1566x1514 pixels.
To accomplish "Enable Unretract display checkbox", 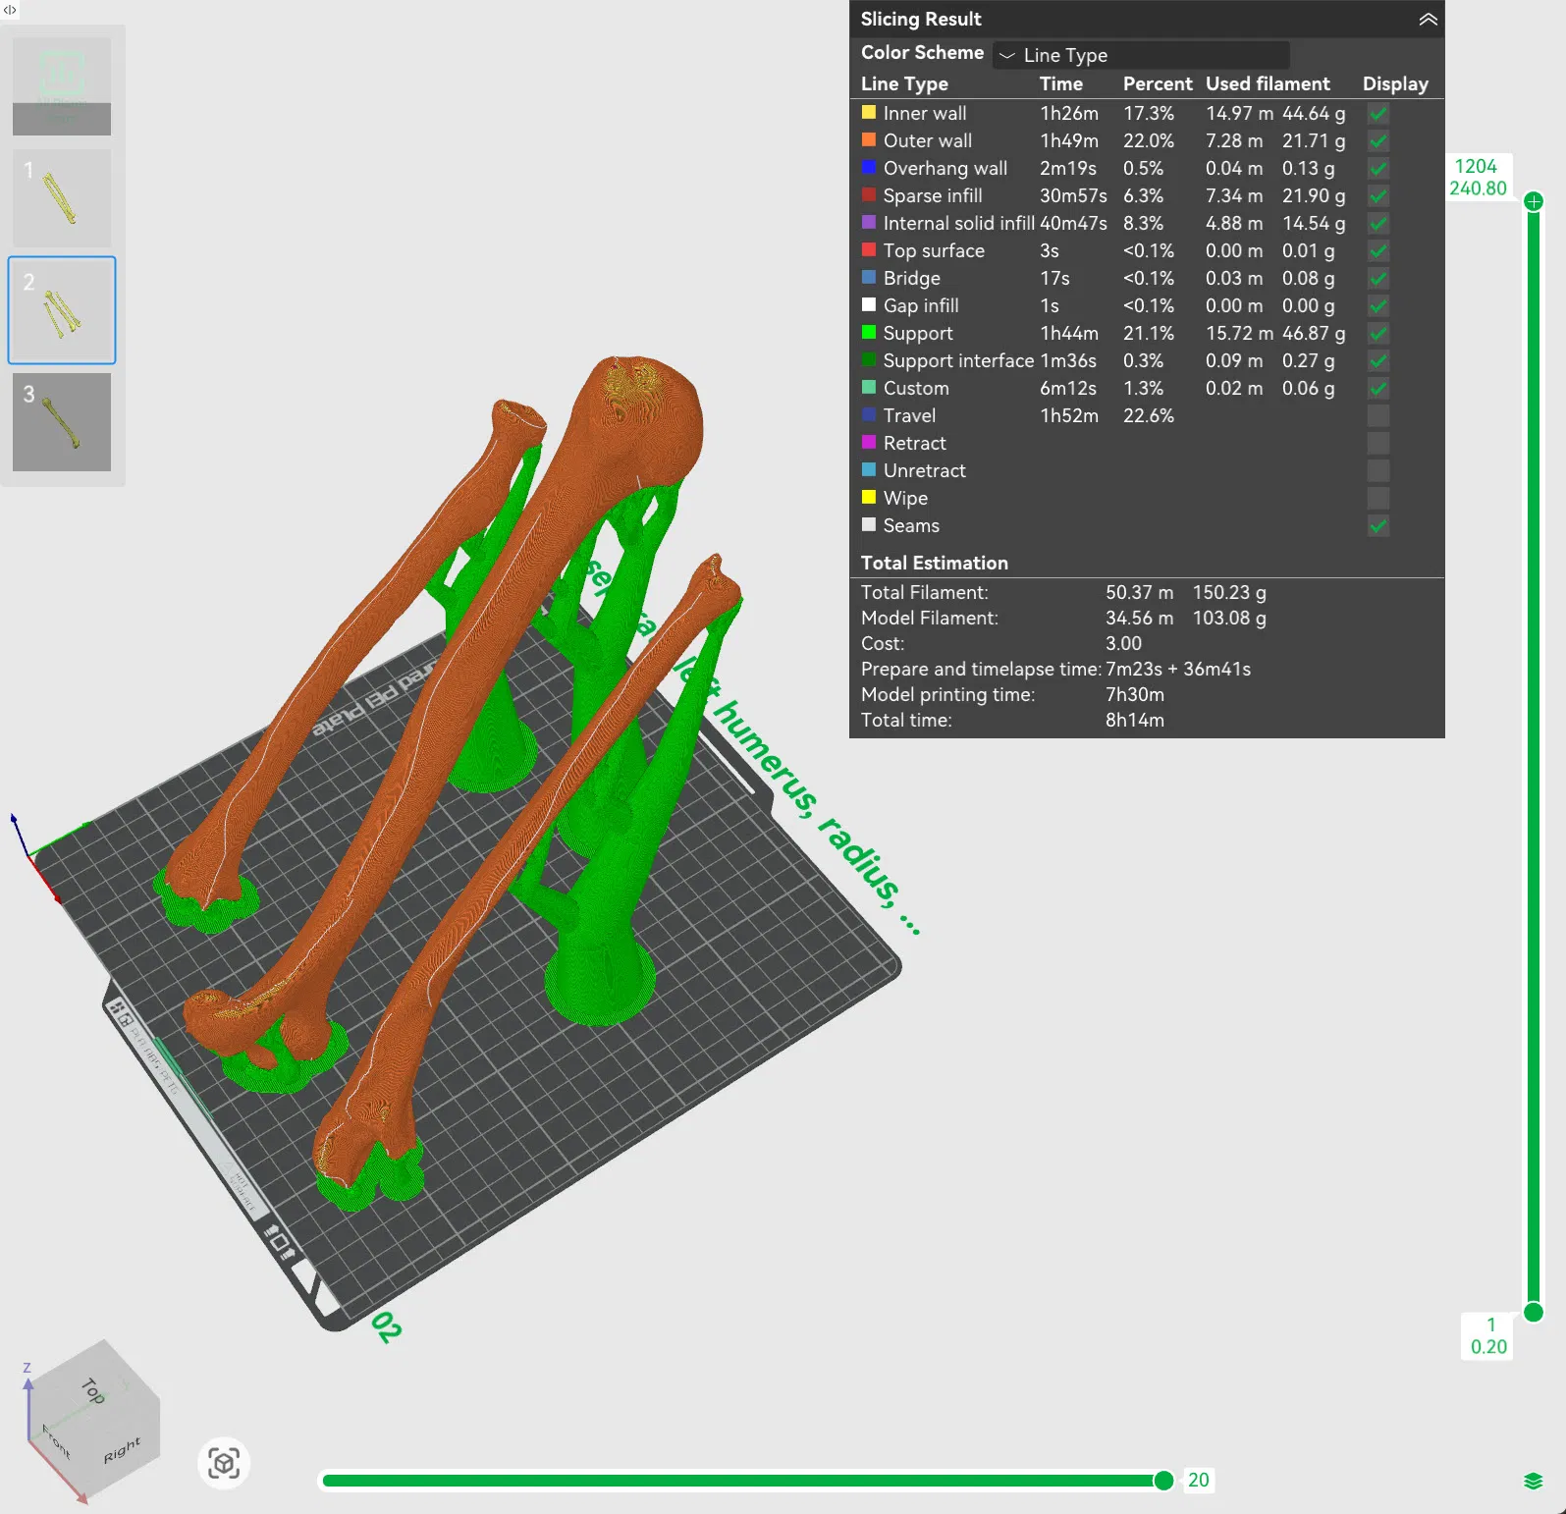I will [1378, 470].
